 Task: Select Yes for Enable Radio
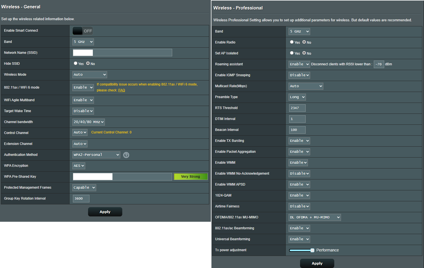pyautogui.click(x=292, y=42)
